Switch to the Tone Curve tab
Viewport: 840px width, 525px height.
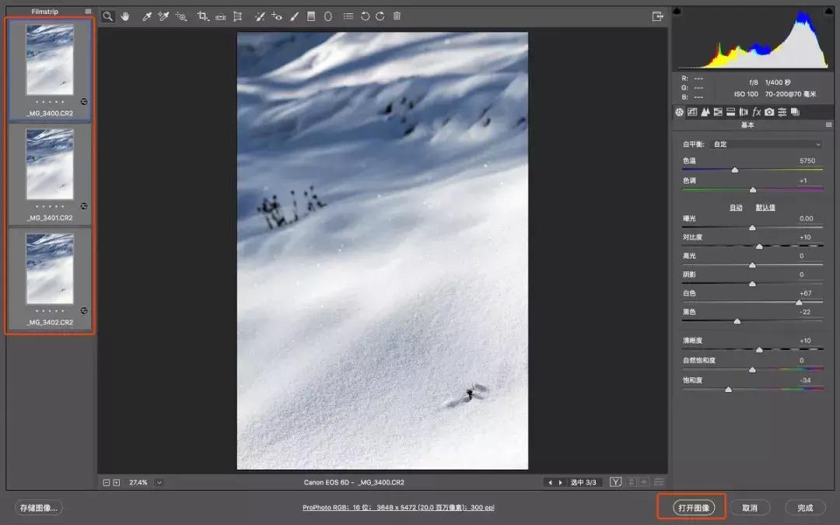[x=692, y=113]
